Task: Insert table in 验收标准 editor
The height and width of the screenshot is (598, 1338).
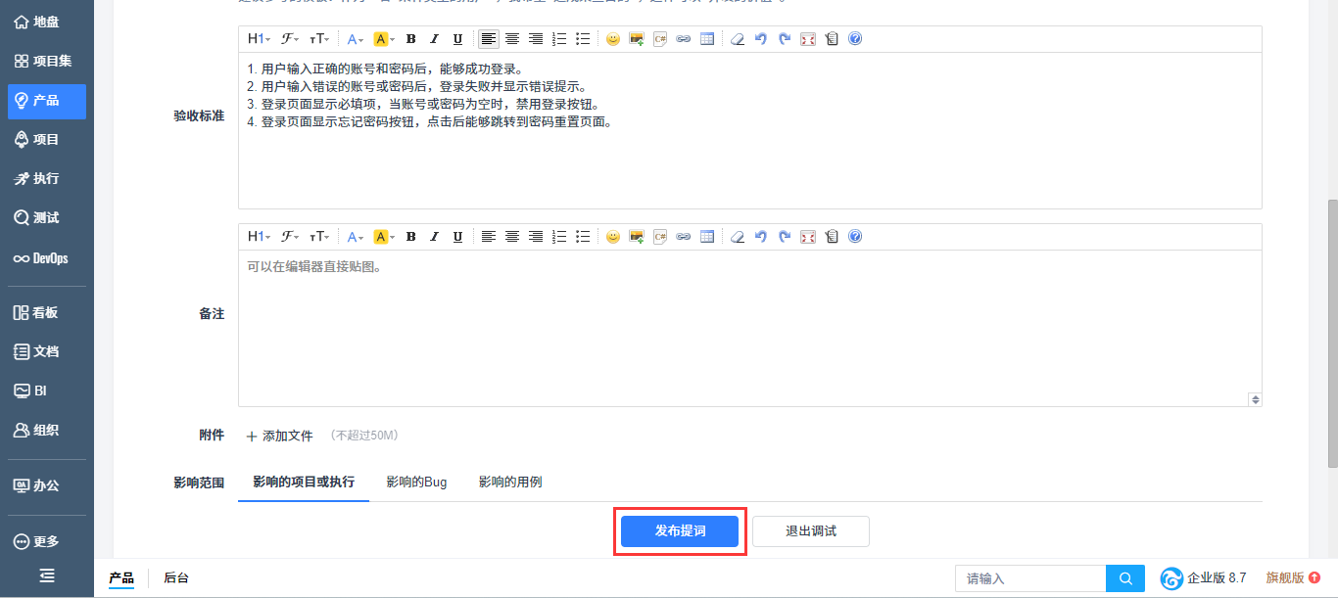Action: pos(707,39)
